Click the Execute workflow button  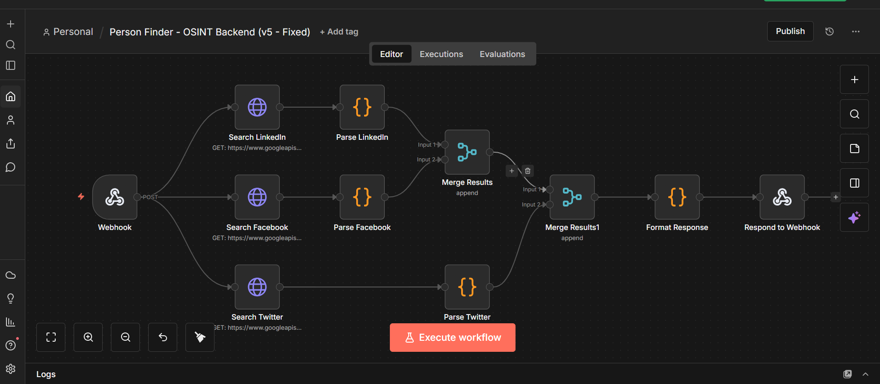point(452,338)
